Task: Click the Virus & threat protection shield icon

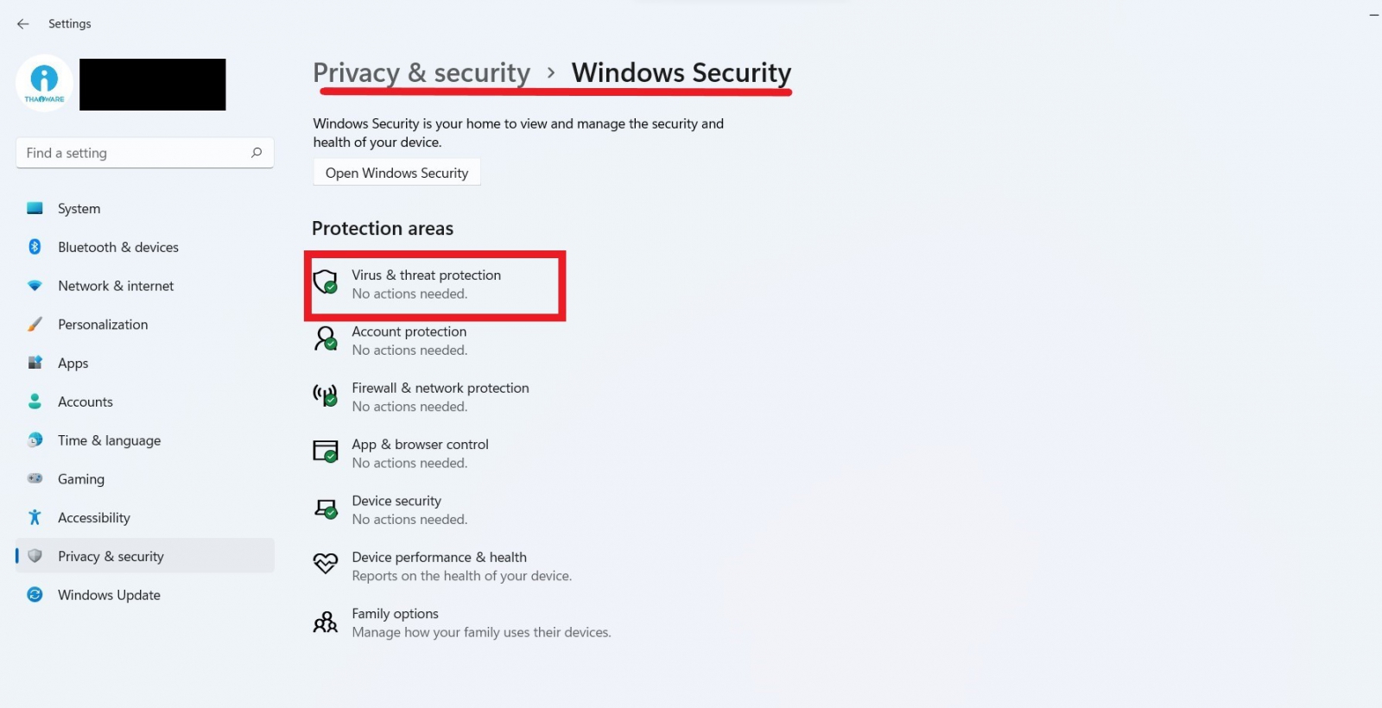Action: click(325, 281)
